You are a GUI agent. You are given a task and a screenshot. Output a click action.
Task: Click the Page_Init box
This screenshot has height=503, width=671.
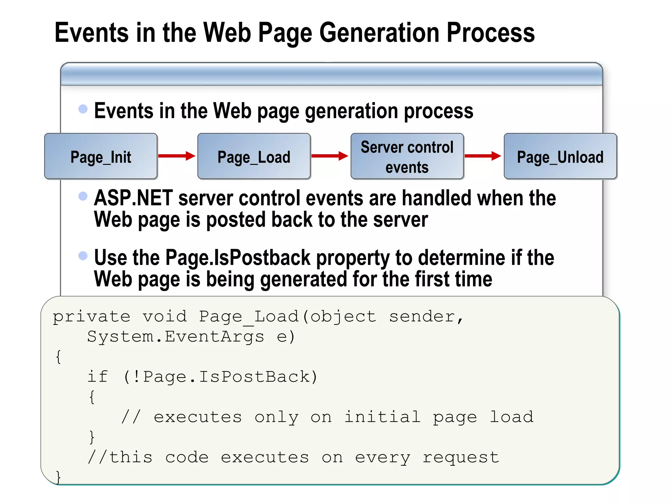101,157
